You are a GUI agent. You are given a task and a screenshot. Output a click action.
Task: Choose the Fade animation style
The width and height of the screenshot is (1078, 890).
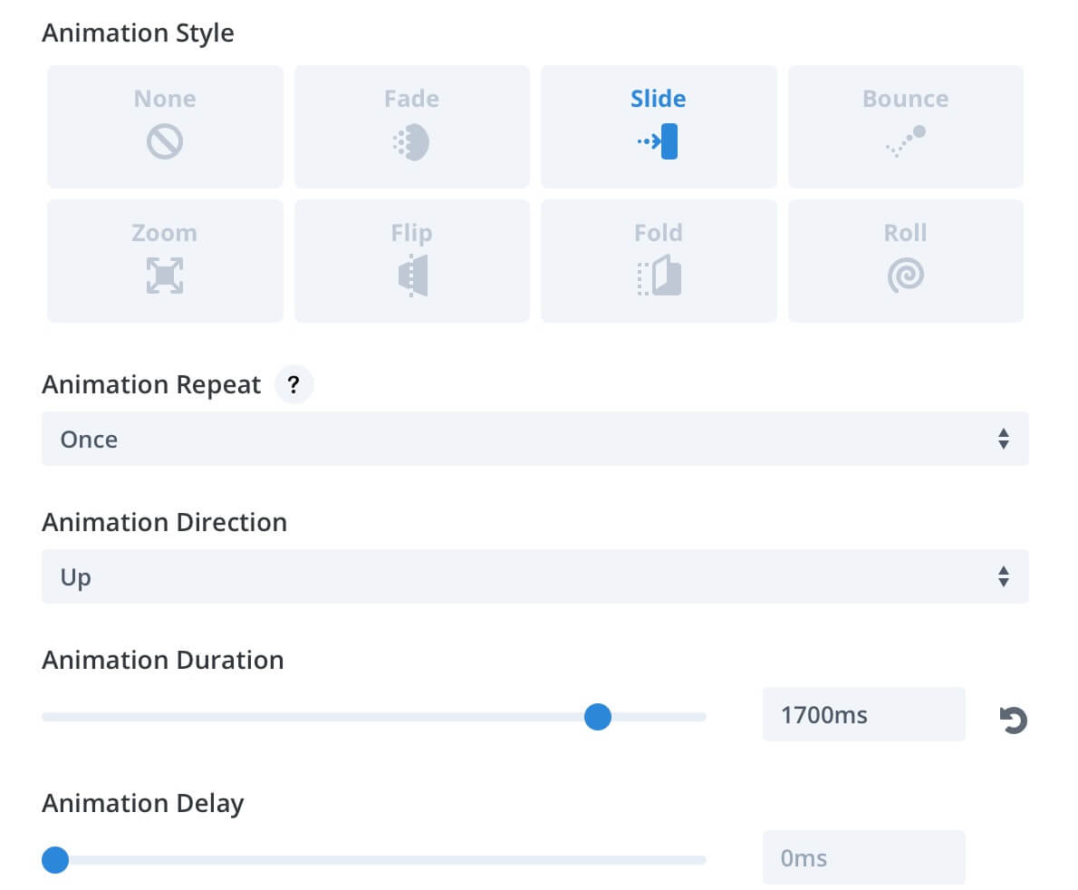click(412, 127)
